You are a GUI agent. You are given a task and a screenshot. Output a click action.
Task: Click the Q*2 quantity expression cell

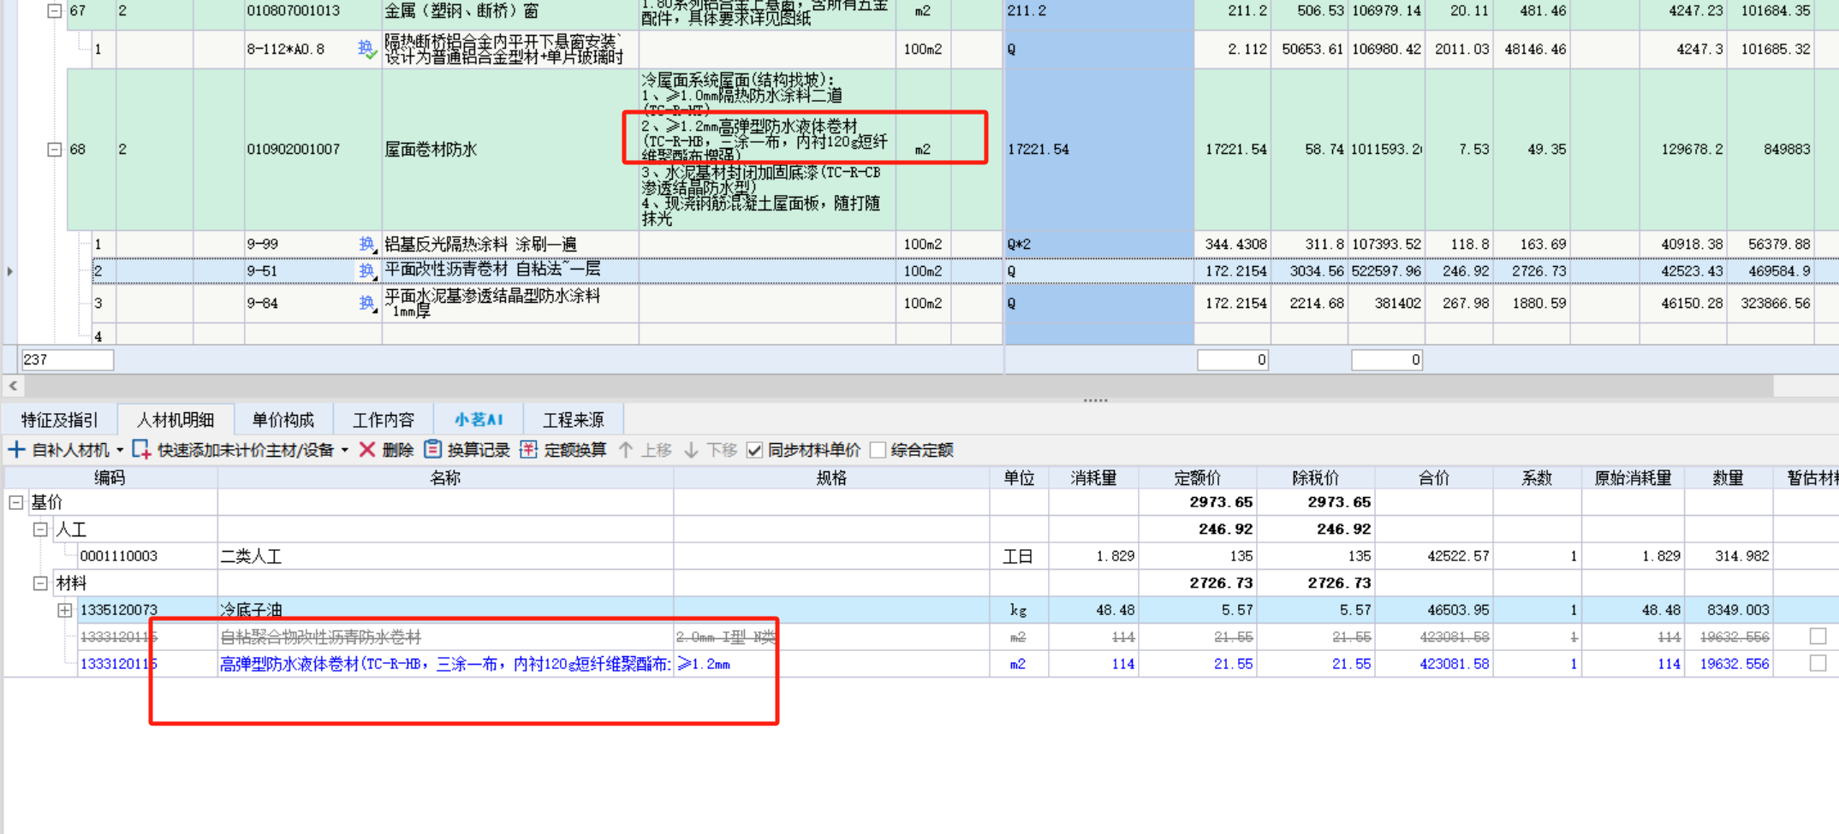[1099, 245]
